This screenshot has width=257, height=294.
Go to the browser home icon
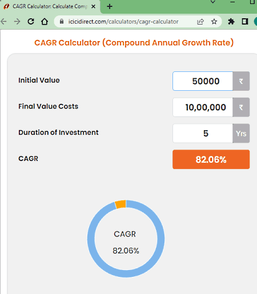[x=45, y=22]
